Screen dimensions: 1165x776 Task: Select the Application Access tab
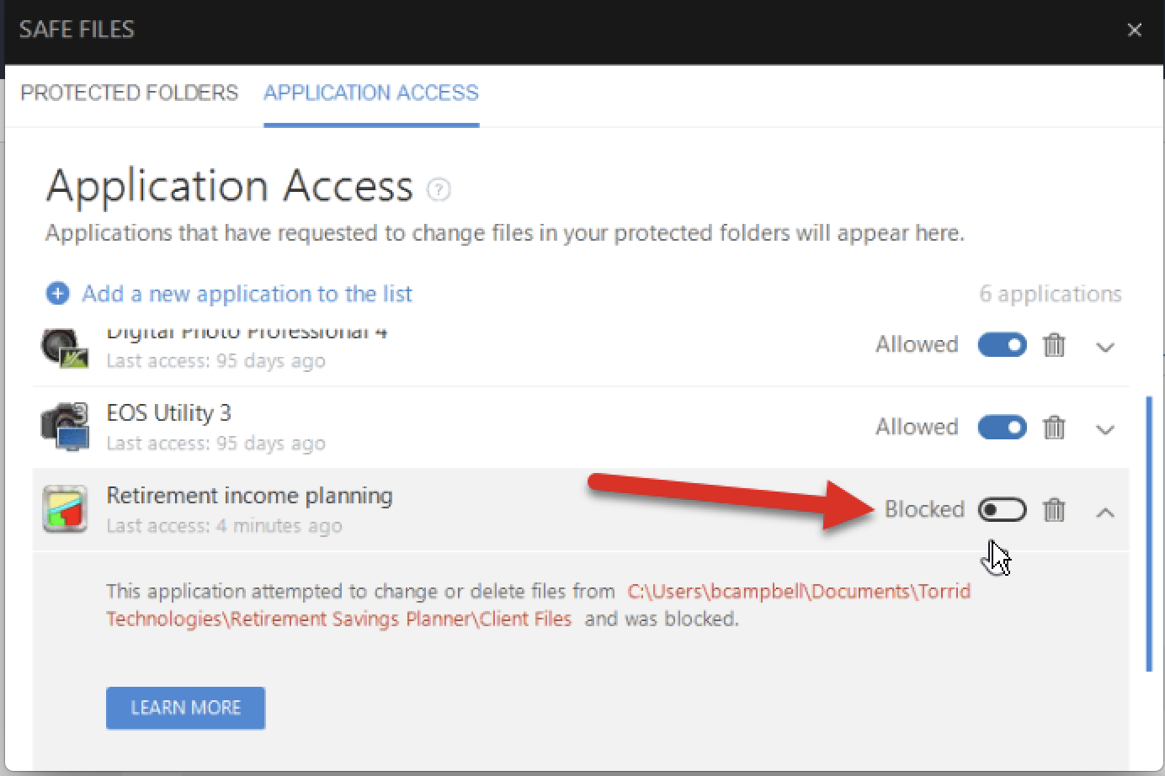point(371,93)
